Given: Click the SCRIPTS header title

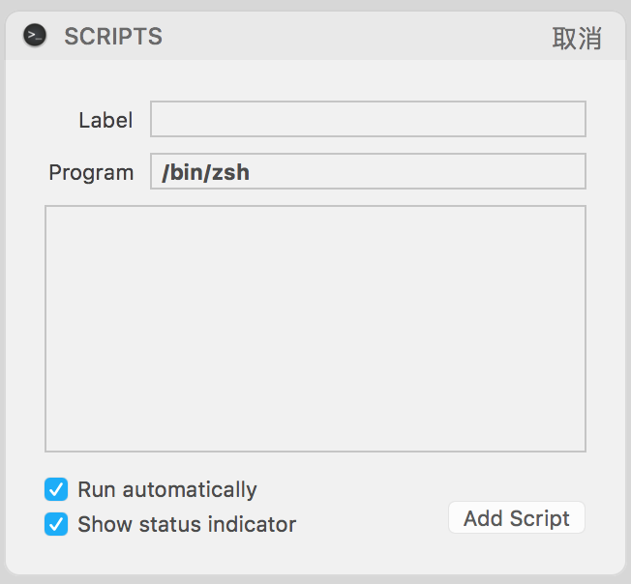Looking at the screenshot, I should pos(113,37).
